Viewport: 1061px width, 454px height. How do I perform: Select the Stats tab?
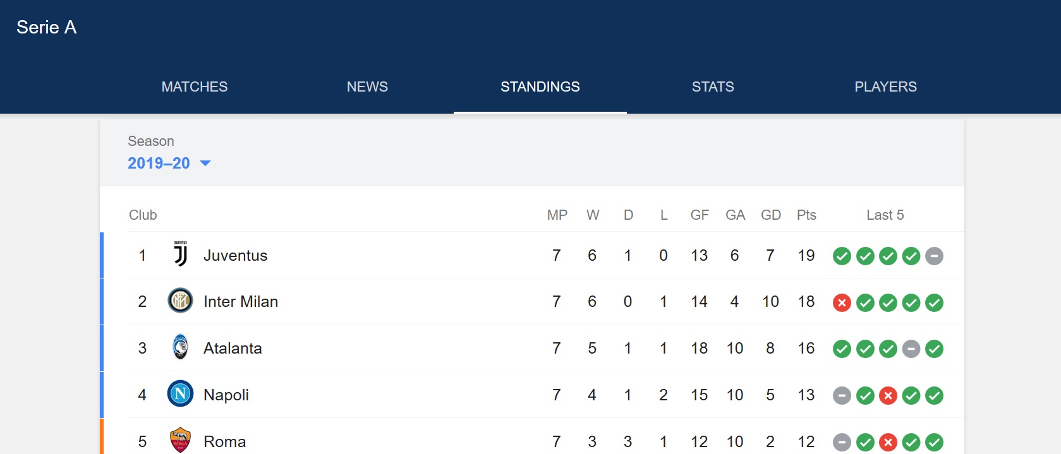713,87
